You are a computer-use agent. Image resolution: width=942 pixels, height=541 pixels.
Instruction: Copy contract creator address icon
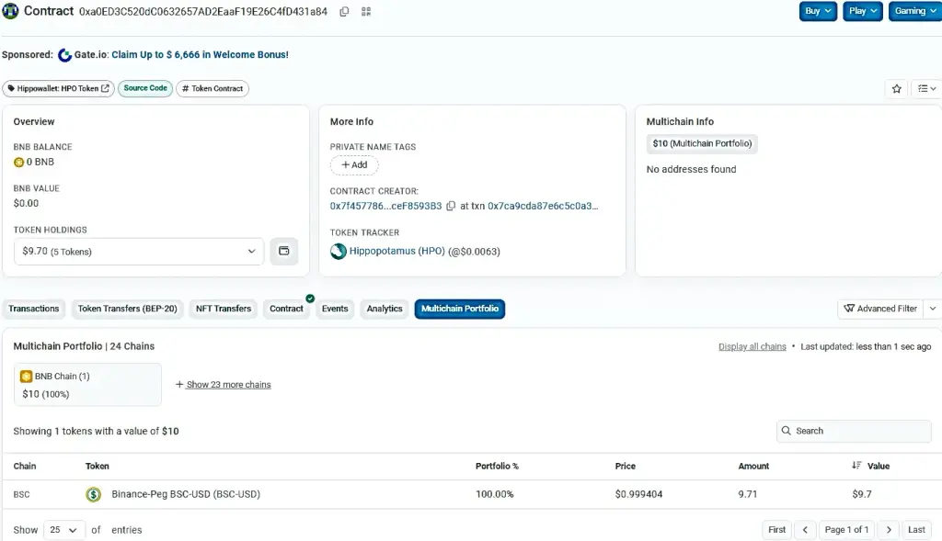pos(451,207)
